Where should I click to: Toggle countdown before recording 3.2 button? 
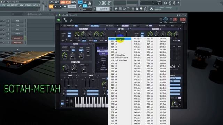click(63, 2)
